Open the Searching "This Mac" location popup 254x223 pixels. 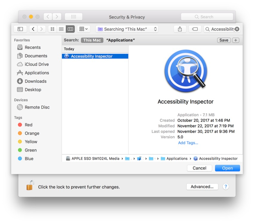click(x=127, y=29)
